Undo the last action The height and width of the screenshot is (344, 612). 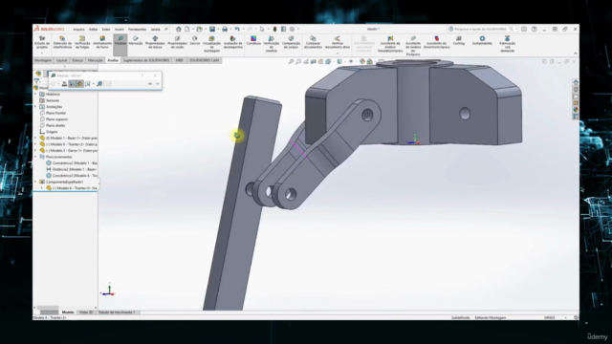pos(237,29)
